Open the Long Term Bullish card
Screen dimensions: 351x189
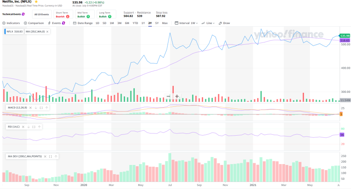[x=106, y=14]
